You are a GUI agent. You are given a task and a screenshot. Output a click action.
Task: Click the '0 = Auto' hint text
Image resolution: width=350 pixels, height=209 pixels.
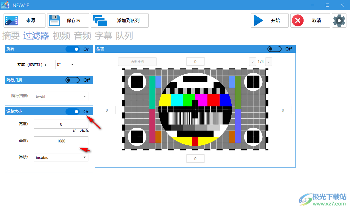click(x=81, y=131)
